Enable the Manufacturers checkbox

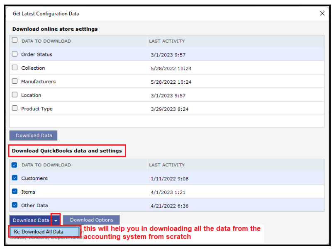(x=15, y=81)
